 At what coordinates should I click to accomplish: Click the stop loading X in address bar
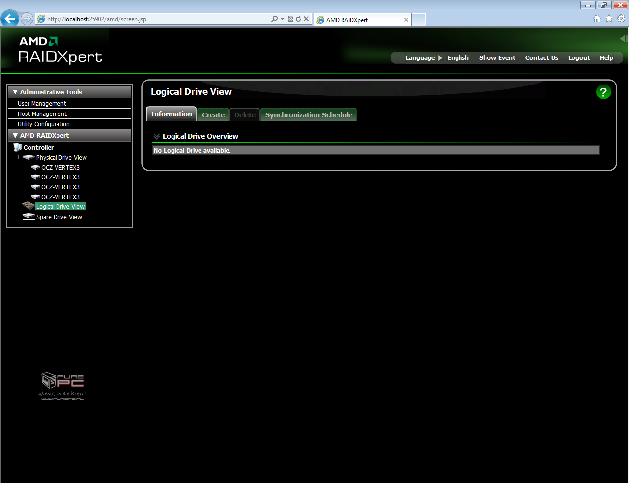pos(306,19)
